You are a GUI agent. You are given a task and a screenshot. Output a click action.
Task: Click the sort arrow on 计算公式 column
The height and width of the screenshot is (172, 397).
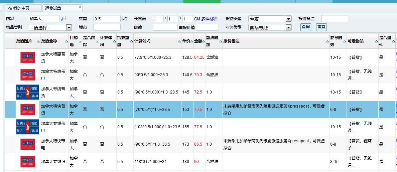(179, 41)
